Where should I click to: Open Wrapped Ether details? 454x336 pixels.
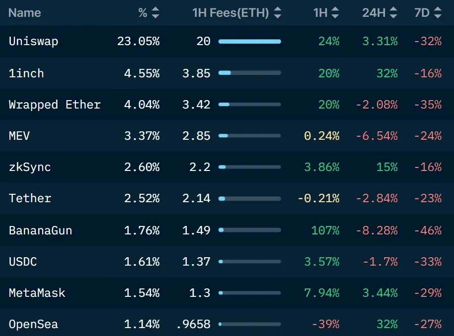click(55, 105)
